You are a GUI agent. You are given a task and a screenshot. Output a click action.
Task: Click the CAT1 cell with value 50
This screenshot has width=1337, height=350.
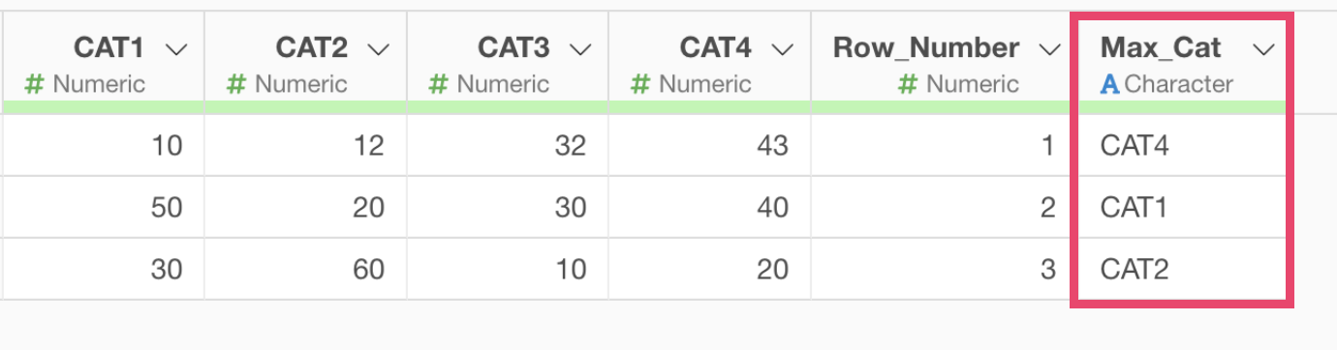104,207
